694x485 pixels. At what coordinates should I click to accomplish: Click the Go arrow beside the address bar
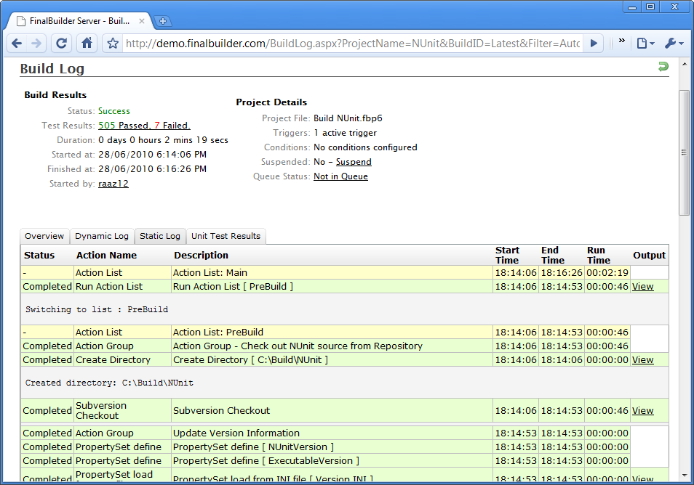pos(594,44)
